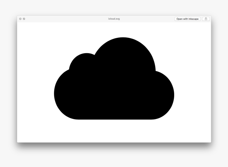Click the Open with Inkscape button
This screenshot has height=167, width=228.
tap(187, 19)
